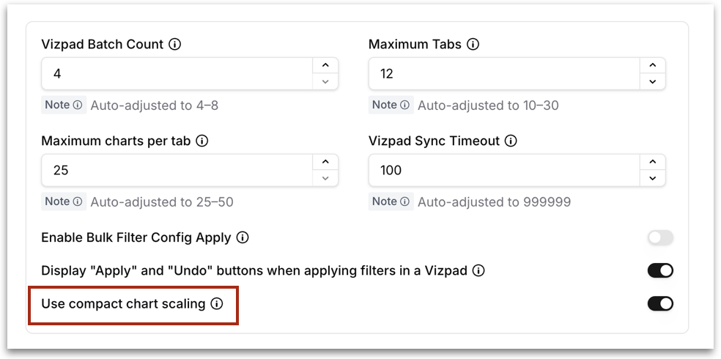Image resolution: width=721 pixels, height=359 pixels.
Task: Disable the compact chart scaling switch
Action: (x=660, y=304)
